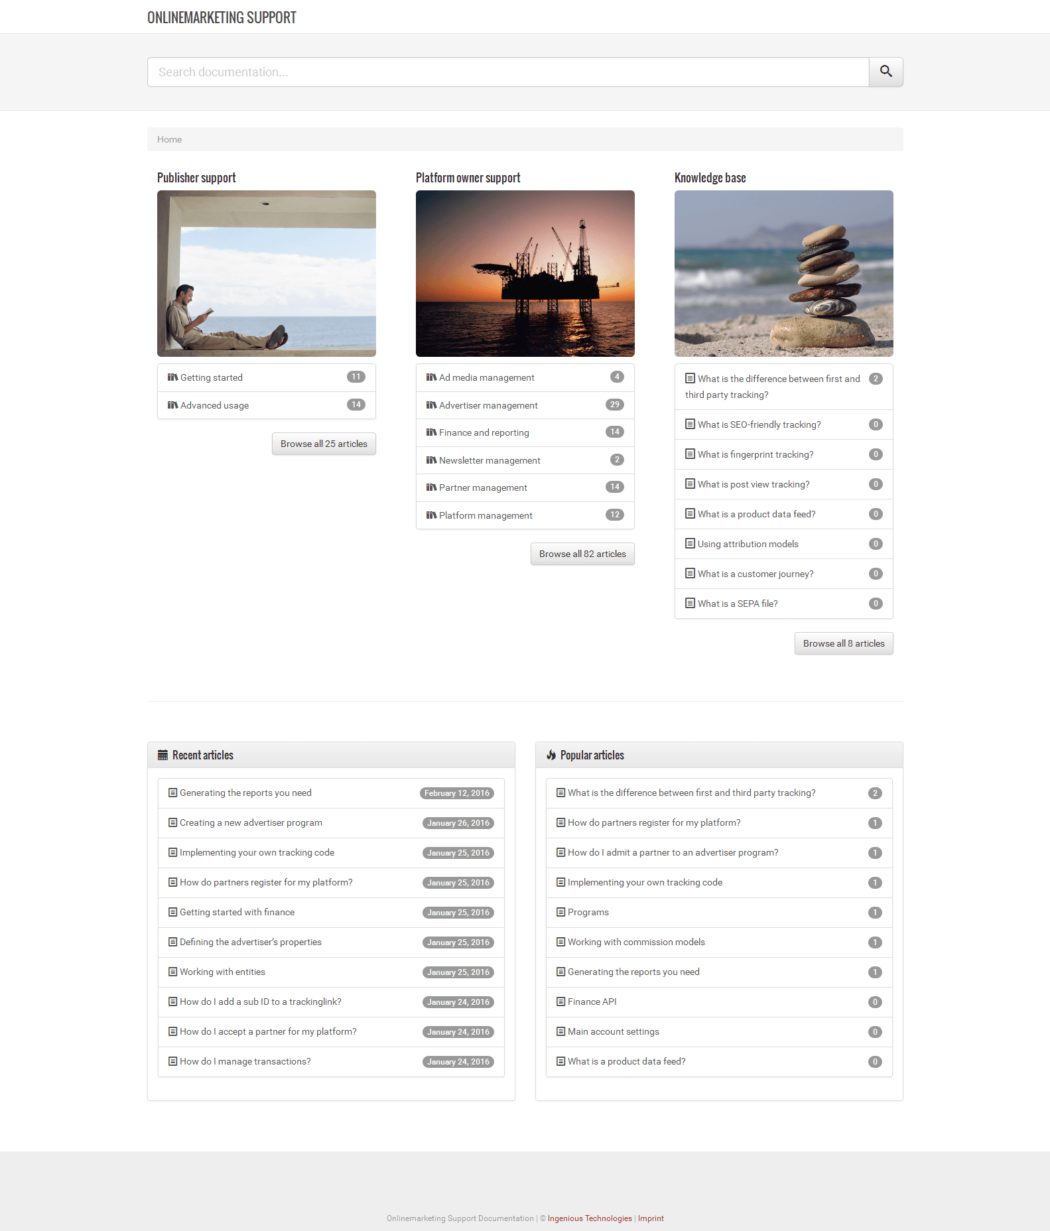Open Partner management category
The image size is (1050, 1231).
click(525, 487)
